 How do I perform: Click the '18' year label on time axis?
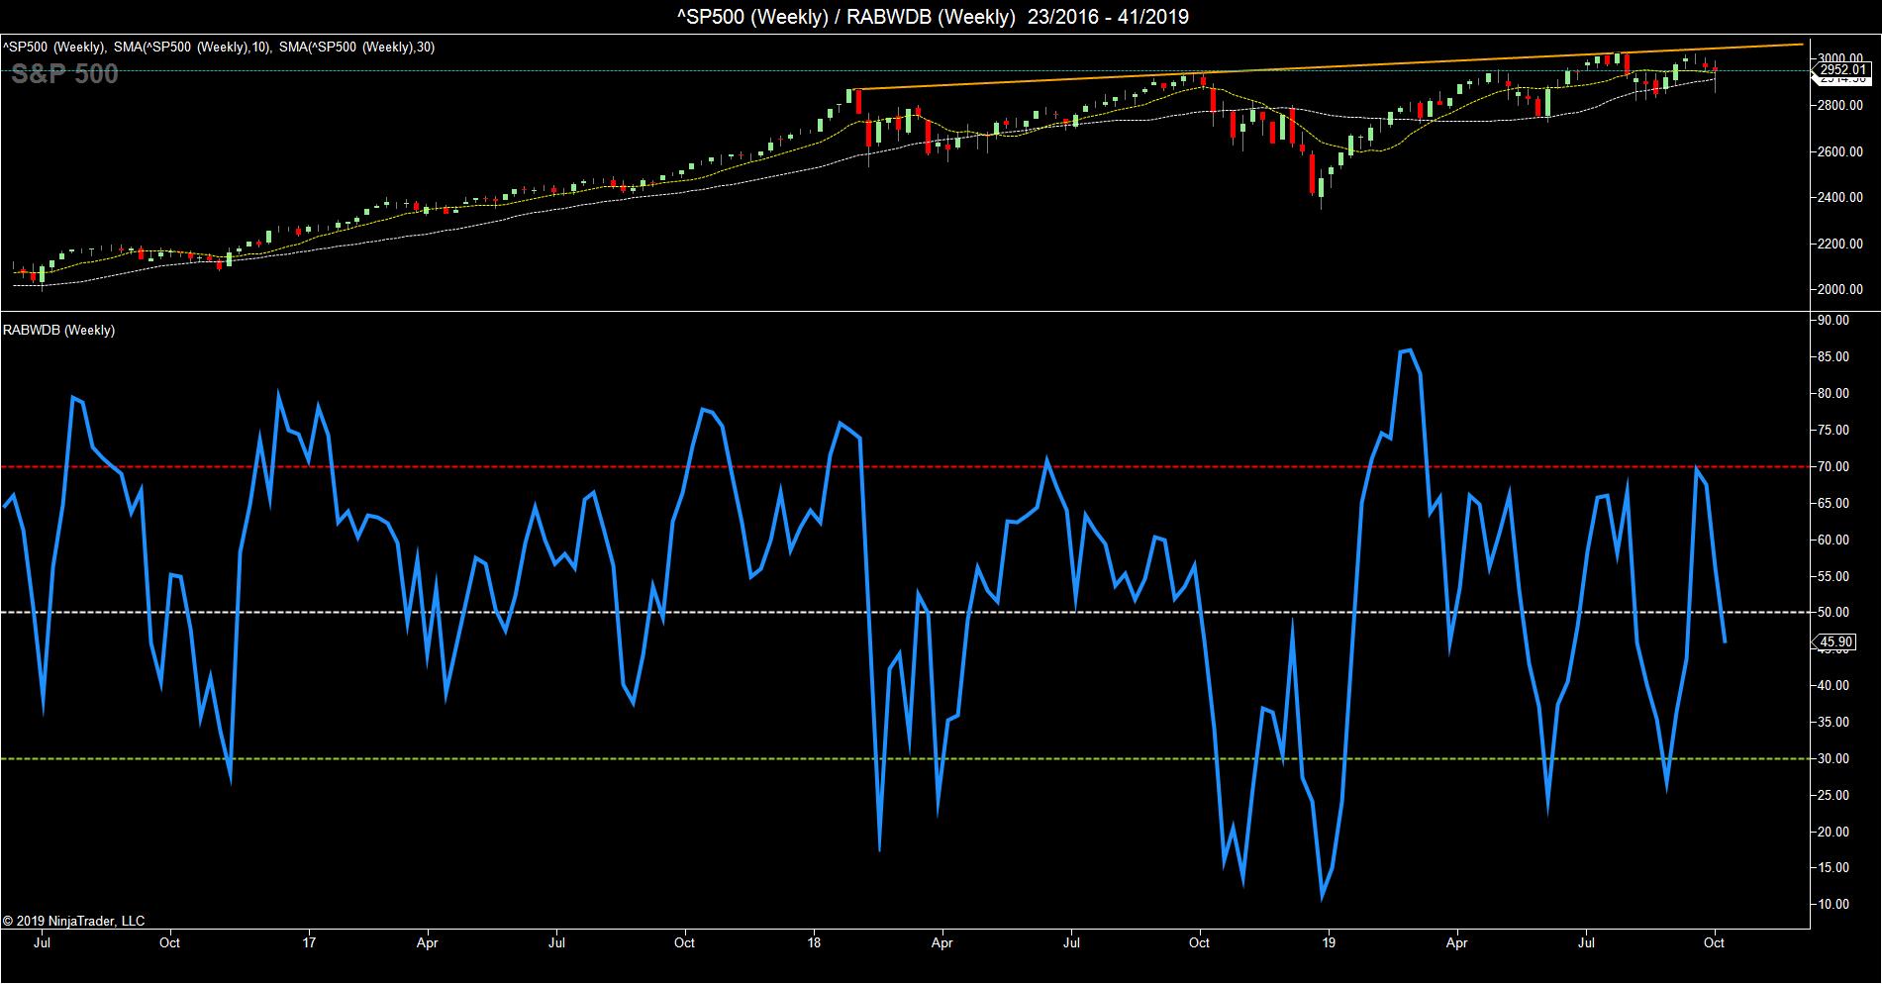(x=814, y=942)
